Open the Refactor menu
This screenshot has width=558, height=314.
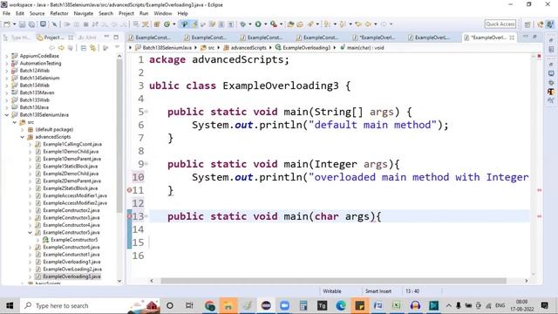[x=59, y=14]
